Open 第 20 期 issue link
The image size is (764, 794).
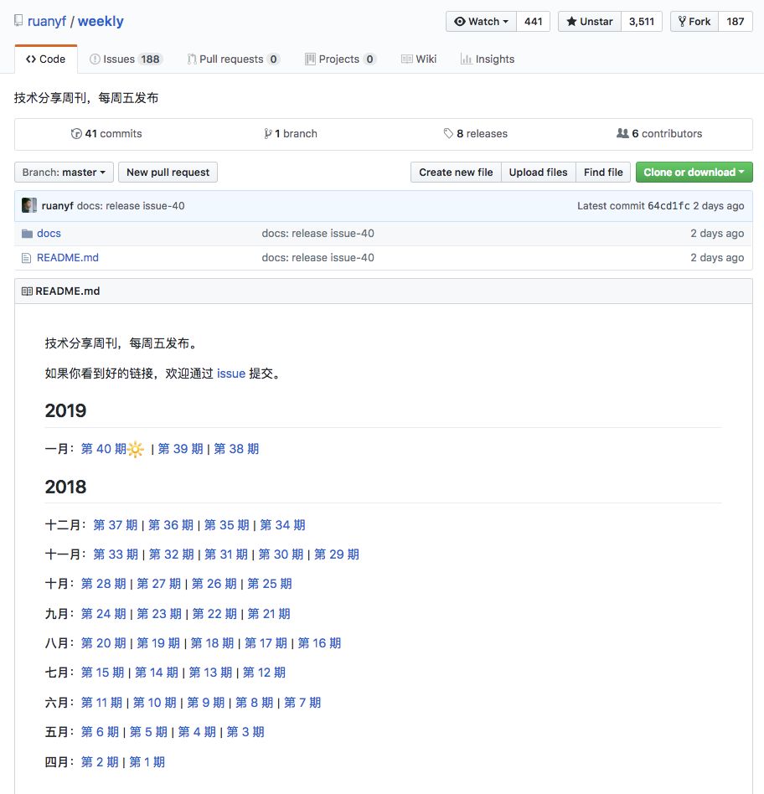tap(103, 643)
